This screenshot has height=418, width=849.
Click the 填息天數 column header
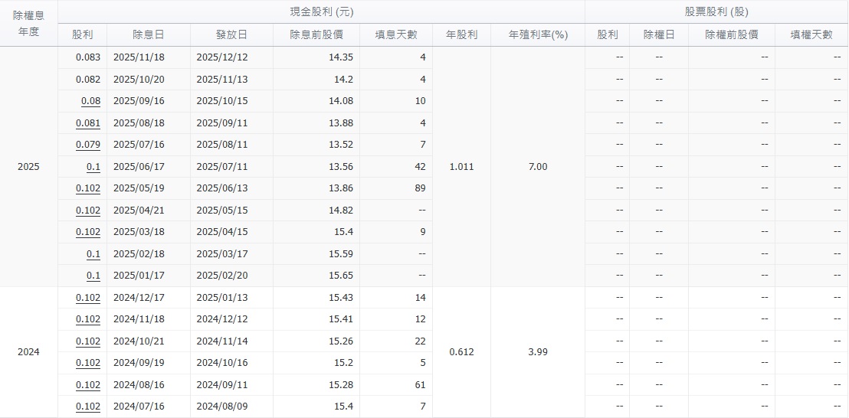point(395,35)
